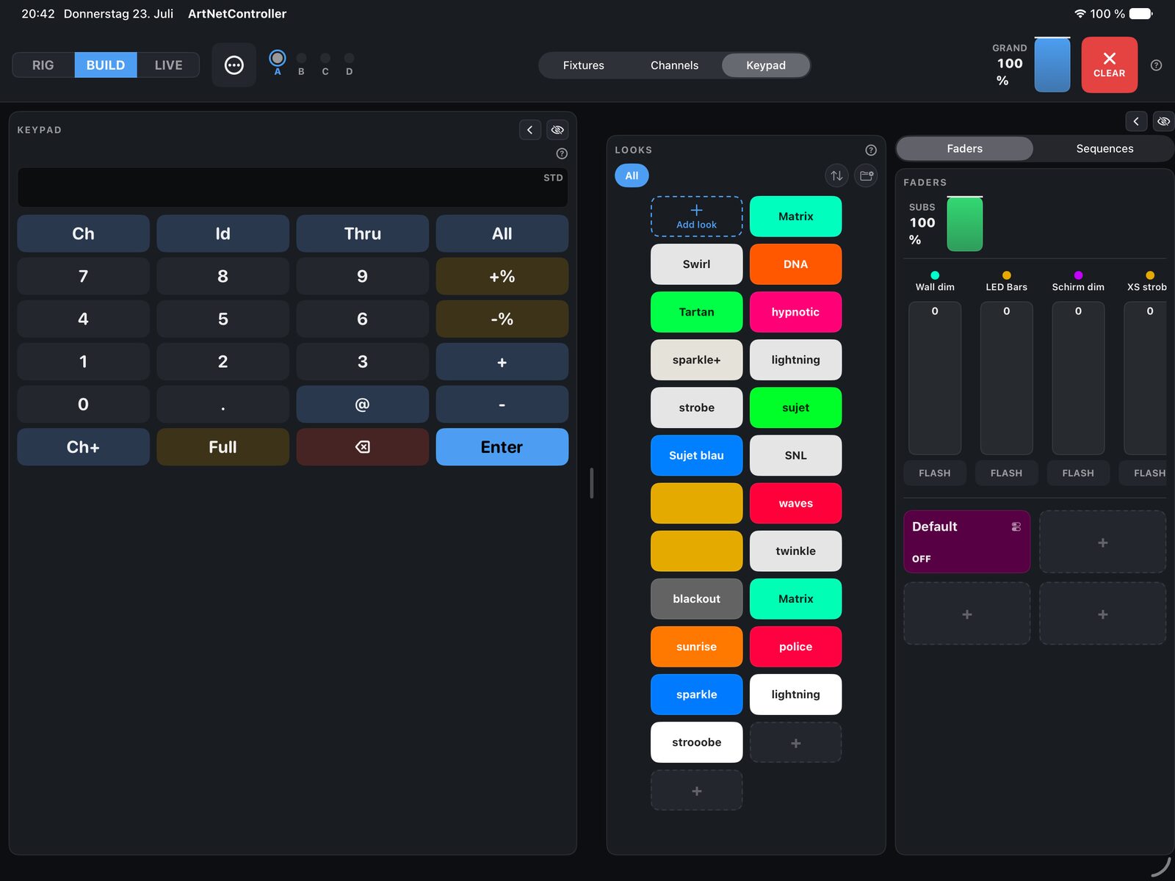Hide the Keypad panel eye icon
Screen dimensions: 1175x881
pyautogui.click(x=557, y=130)
